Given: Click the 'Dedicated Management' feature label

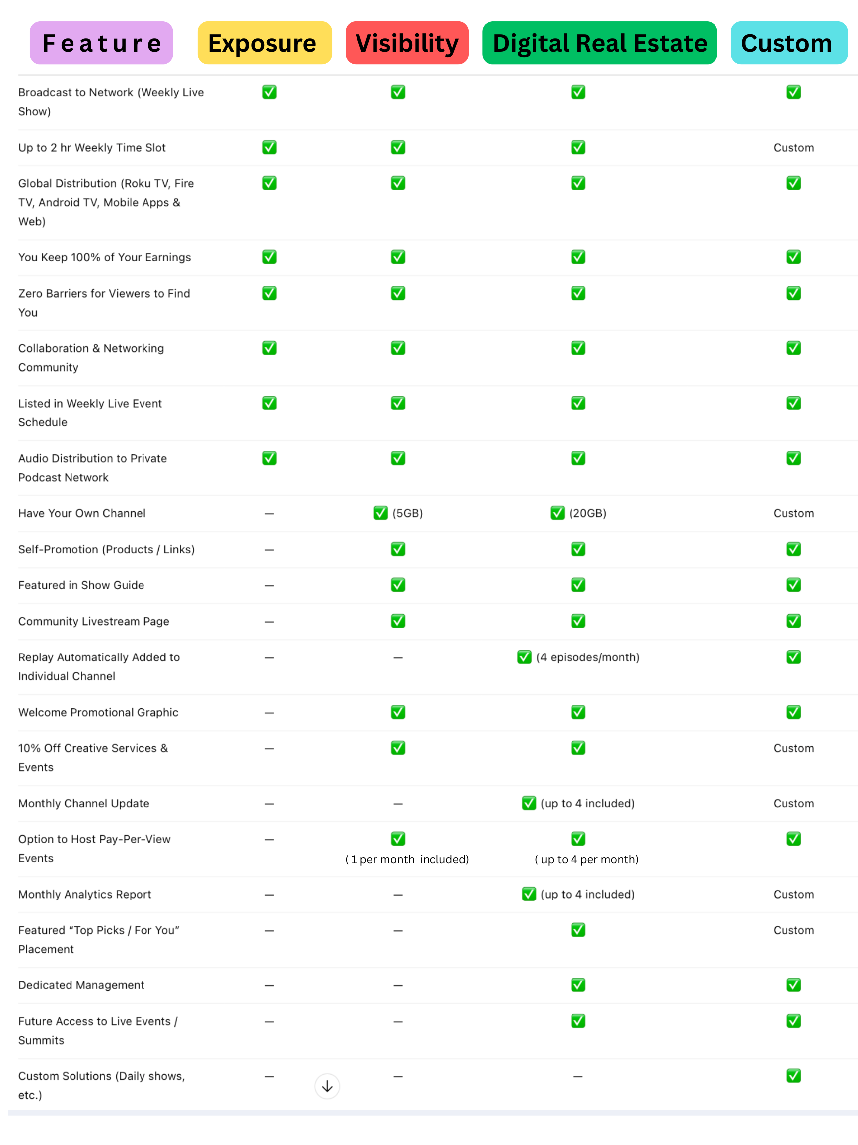Looking at the screenshot, I should [x=81, y=985].
